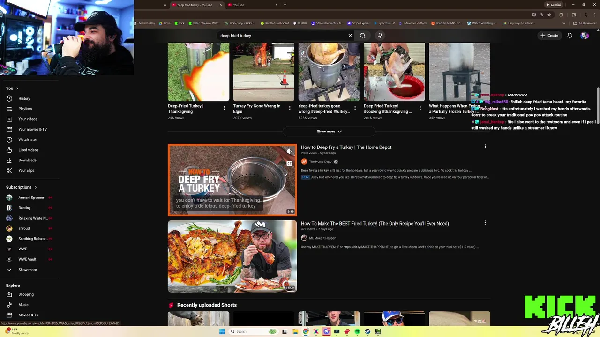Expand subscriptions with Show more
Screen dimensions: 600x337
(x=27, y=270)
